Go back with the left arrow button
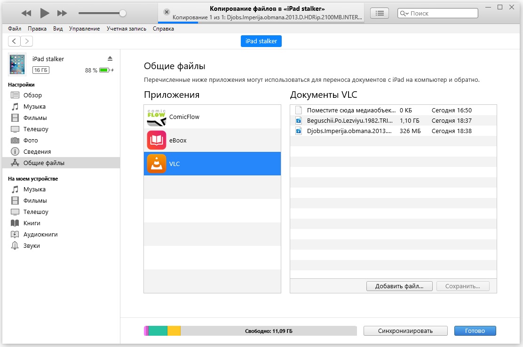The height and width of the screenshot is (347, 523). tap(14, 41)
